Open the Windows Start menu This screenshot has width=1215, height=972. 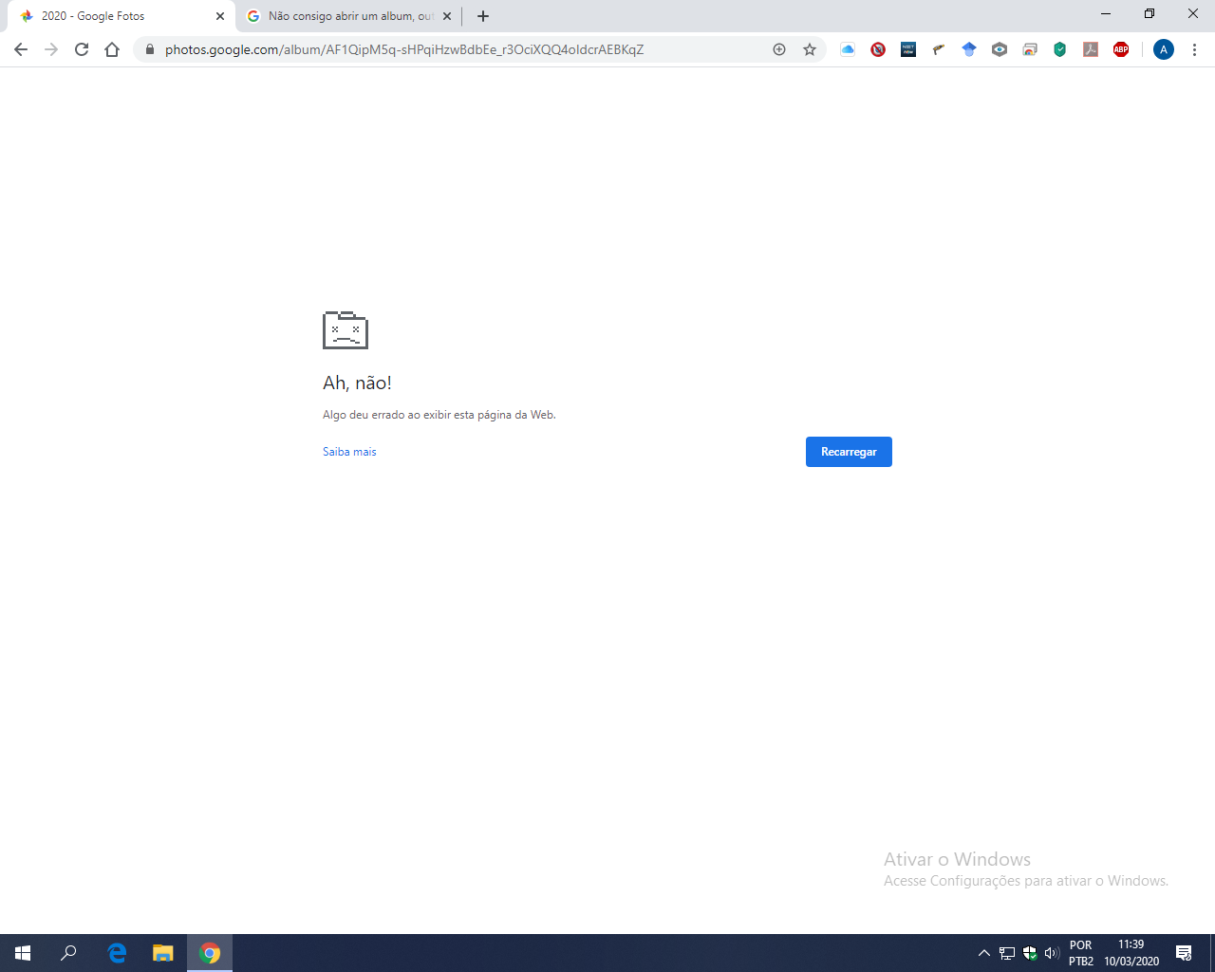tap(23, 953)
